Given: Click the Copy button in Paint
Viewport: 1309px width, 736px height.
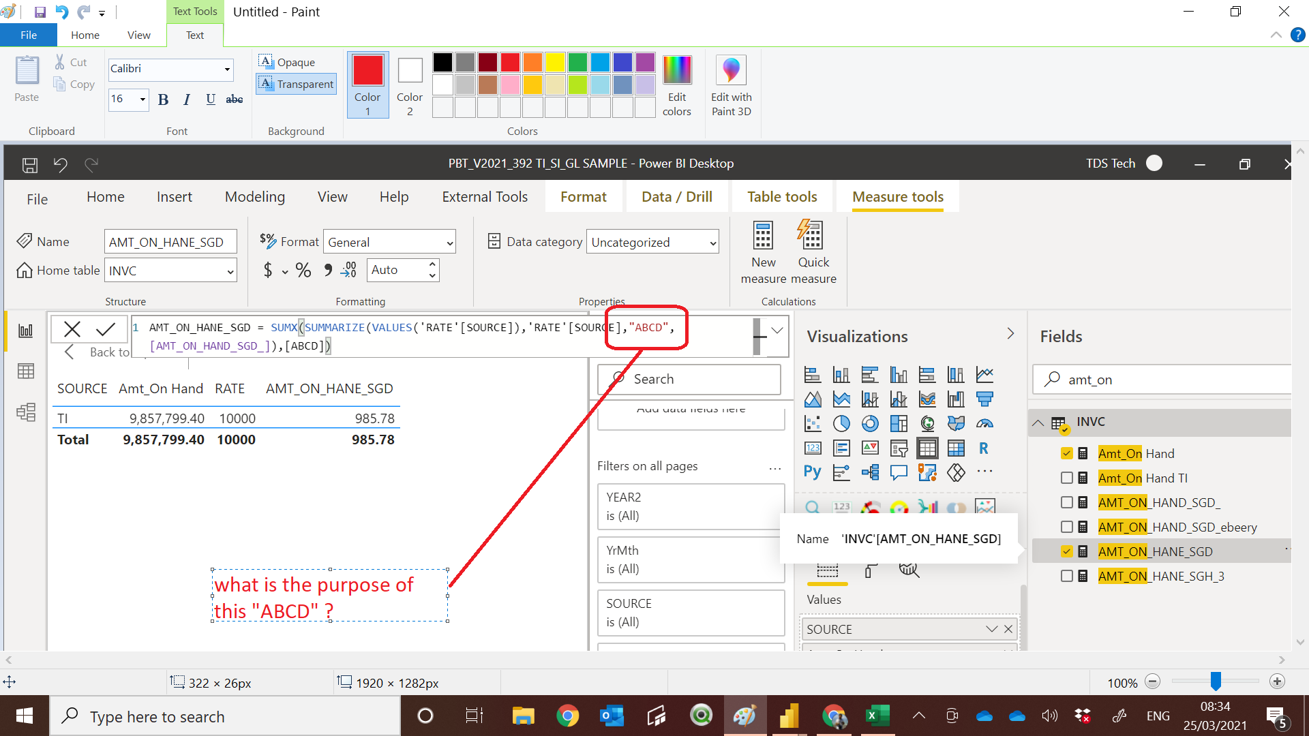Looking at the screenshot, I should 75,85.
